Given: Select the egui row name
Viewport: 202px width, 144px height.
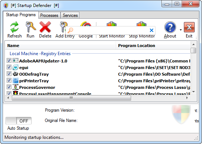Looking at the screenshot, I should (x=24, y=68).
